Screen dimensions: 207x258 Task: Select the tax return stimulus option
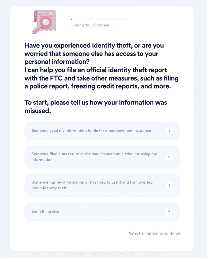(102, 157)
